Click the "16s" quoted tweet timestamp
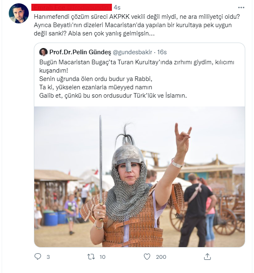The image size is (254, 273). point(162,52)
